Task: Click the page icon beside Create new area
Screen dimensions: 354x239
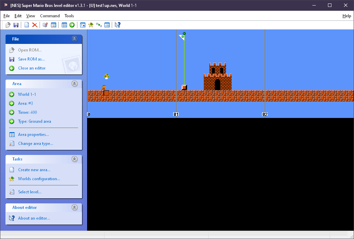Action: [x=12, y=170]
